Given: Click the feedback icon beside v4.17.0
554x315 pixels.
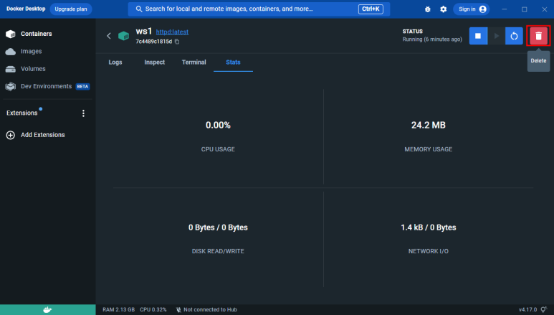Looking at the screenshot, I should pyautogui.click(x=544, y=310).
